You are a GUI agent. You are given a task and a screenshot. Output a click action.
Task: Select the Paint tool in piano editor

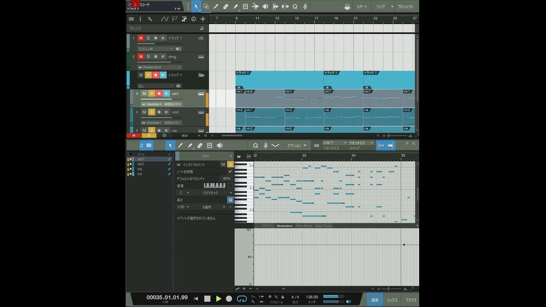tap(190, 146)
